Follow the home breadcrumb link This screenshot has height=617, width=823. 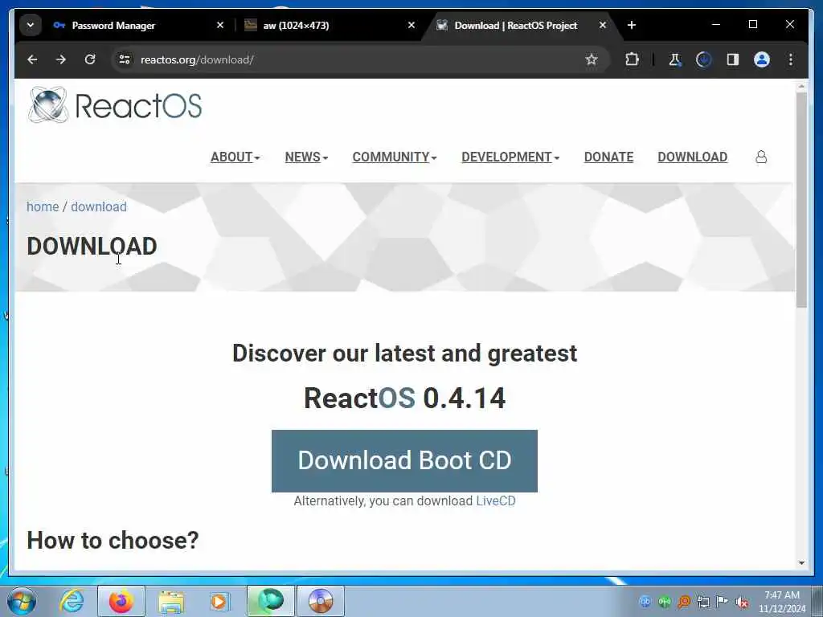pos(43,206)
